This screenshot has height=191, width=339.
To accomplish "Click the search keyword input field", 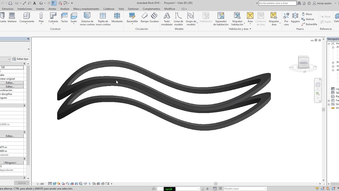I will tap(277, 3).
